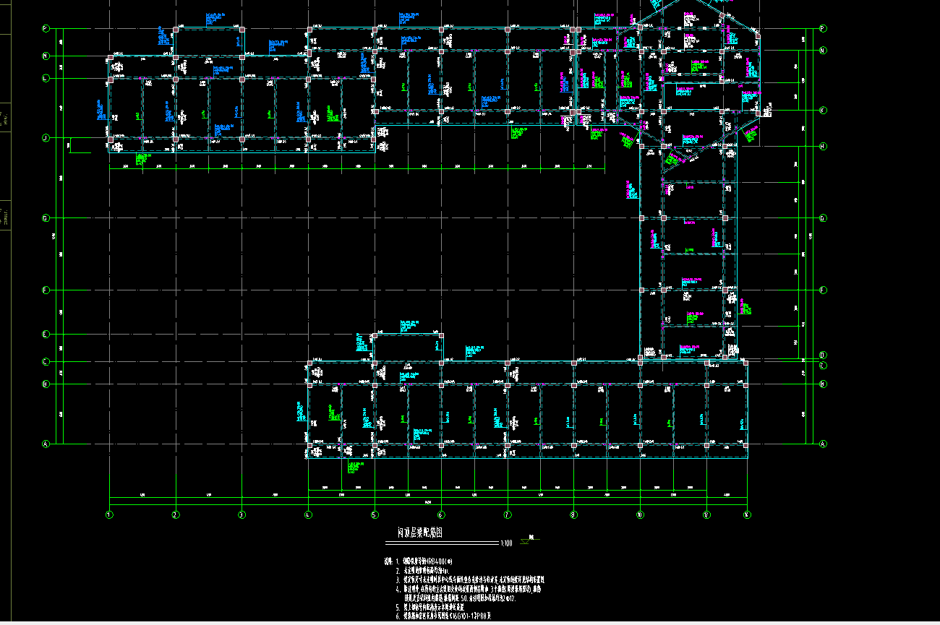
Task: Pick right-side axis bubble P
Action: (x=823, y=29)
